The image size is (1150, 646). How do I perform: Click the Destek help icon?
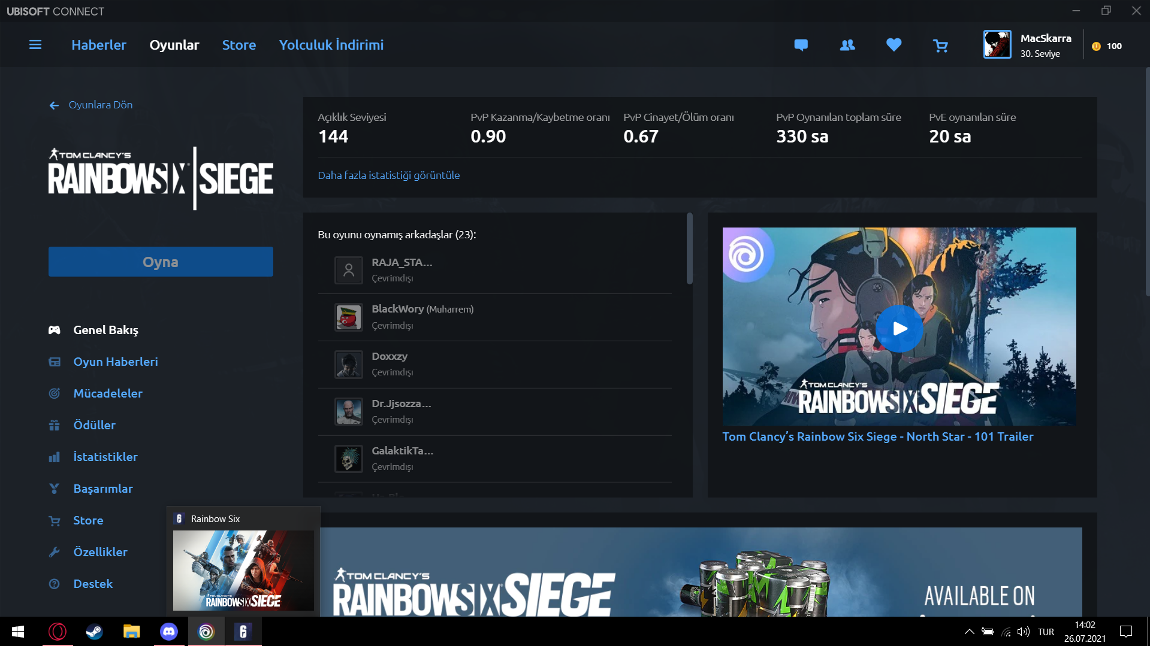[55, 584]
